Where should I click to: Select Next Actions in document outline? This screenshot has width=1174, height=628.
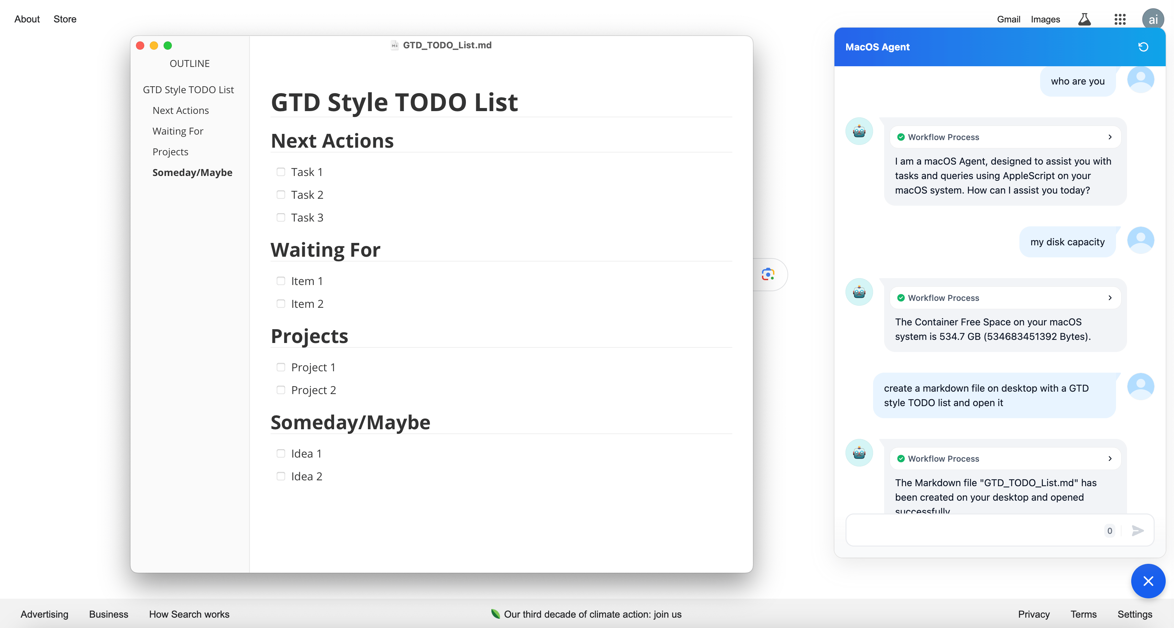coord(180,110)
